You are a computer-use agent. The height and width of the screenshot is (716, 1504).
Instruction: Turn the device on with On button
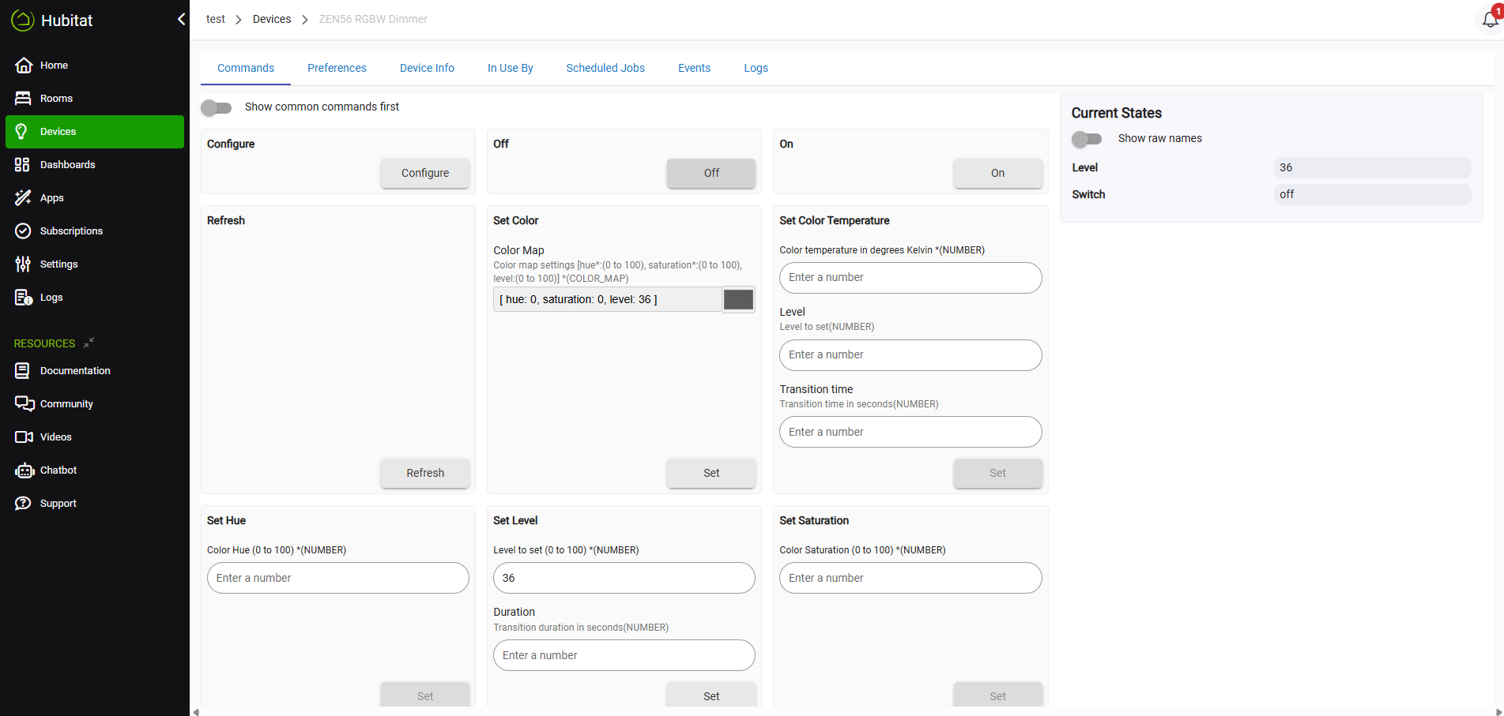point(997,173)
